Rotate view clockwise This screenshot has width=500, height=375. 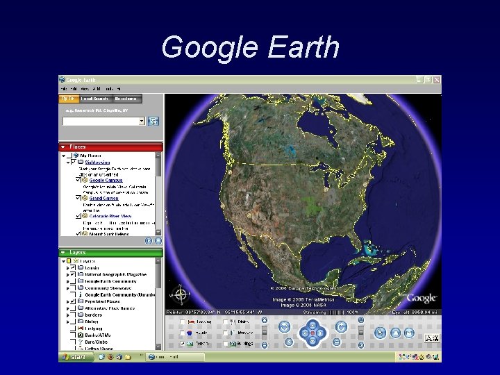(341, 326)
